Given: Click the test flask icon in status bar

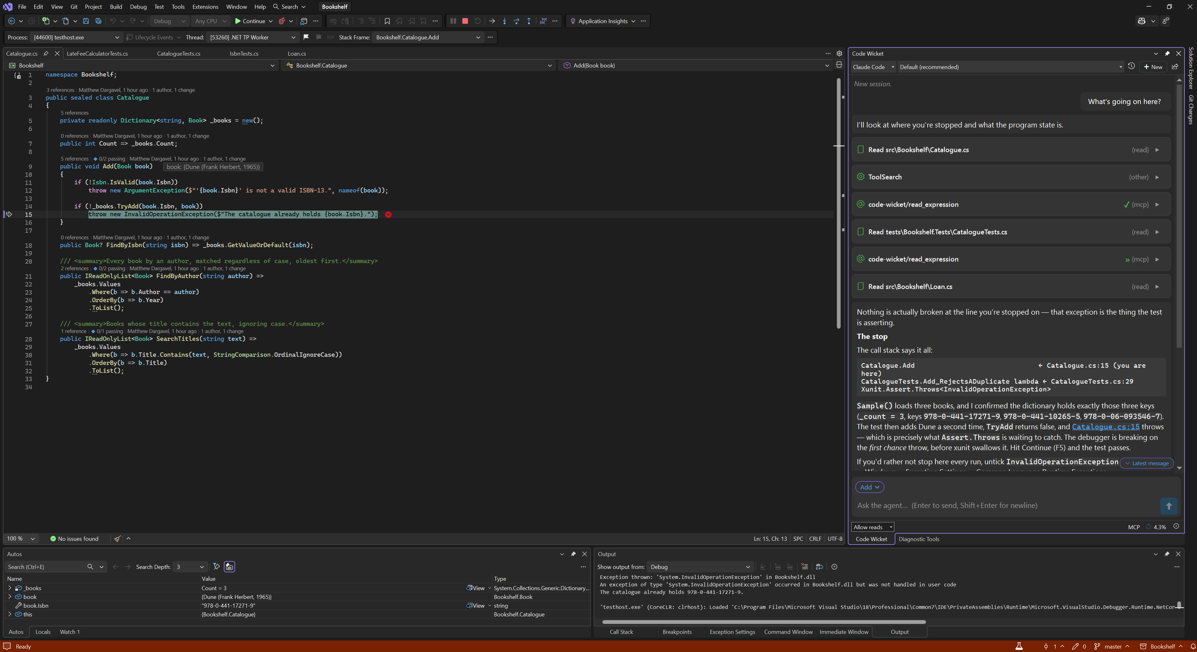Looking at the screenshot, I should click(1019, 646).
